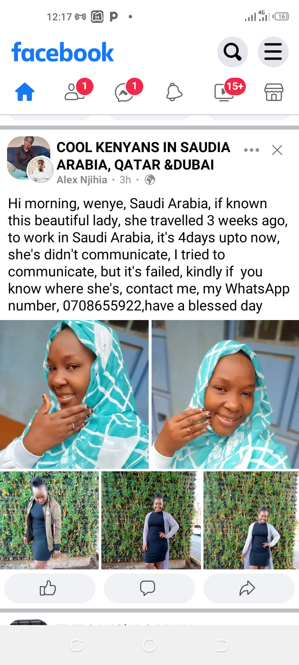Hide this post with the X button
The width and height of the screenshot is (299, 665).
click(x=277, y=150)
